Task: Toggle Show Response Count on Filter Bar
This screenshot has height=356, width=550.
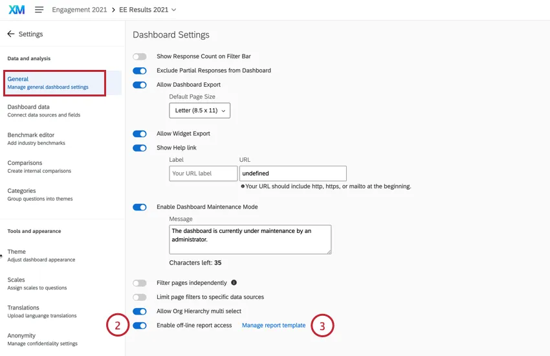Action: pos(139,56)
